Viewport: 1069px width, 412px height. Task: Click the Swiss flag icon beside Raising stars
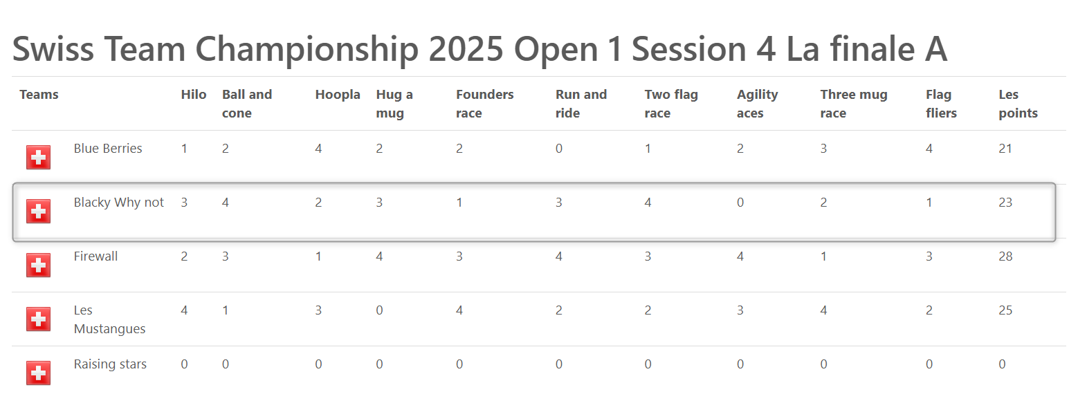tap(38, 373)
